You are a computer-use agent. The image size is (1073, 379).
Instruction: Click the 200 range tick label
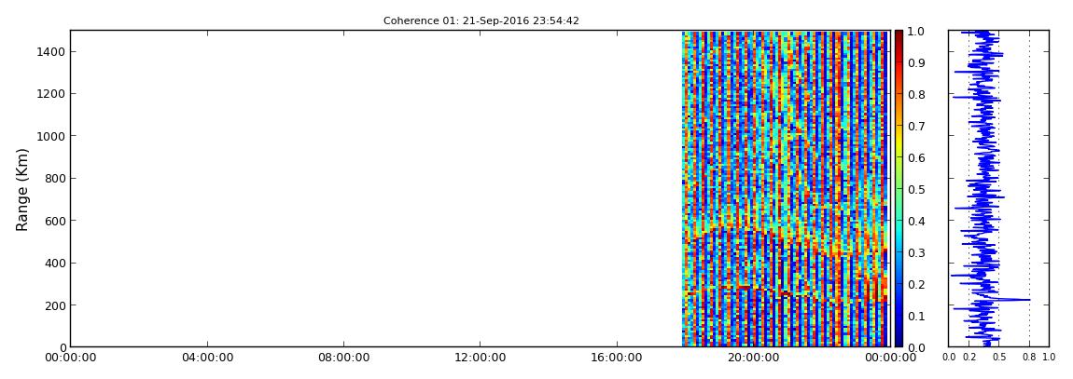click(53, 305)
